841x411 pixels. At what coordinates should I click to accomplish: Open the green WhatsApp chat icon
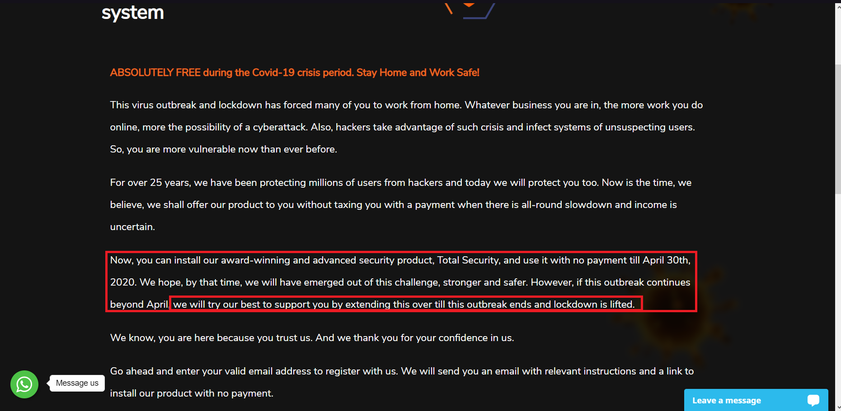(24, 384)
